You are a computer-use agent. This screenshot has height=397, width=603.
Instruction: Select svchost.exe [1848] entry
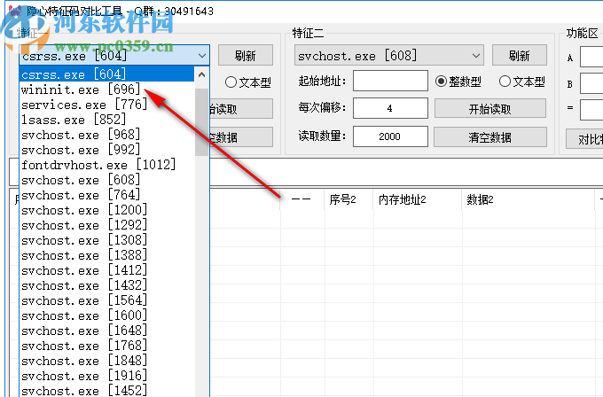[107, 361]
